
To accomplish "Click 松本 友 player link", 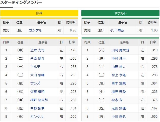I will pos(117,100).
